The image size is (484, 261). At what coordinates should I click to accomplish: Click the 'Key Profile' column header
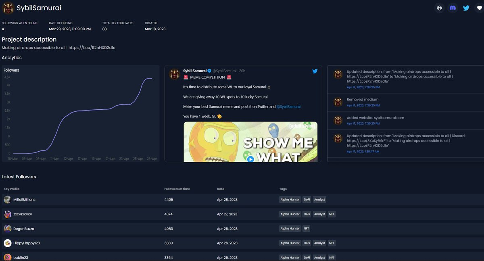coord(12,189)
